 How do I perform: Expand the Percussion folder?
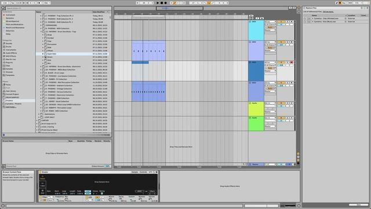click(43, 44)
